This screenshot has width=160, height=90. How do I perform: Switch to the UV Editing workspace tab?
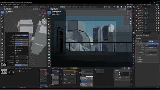pos(39,5)
